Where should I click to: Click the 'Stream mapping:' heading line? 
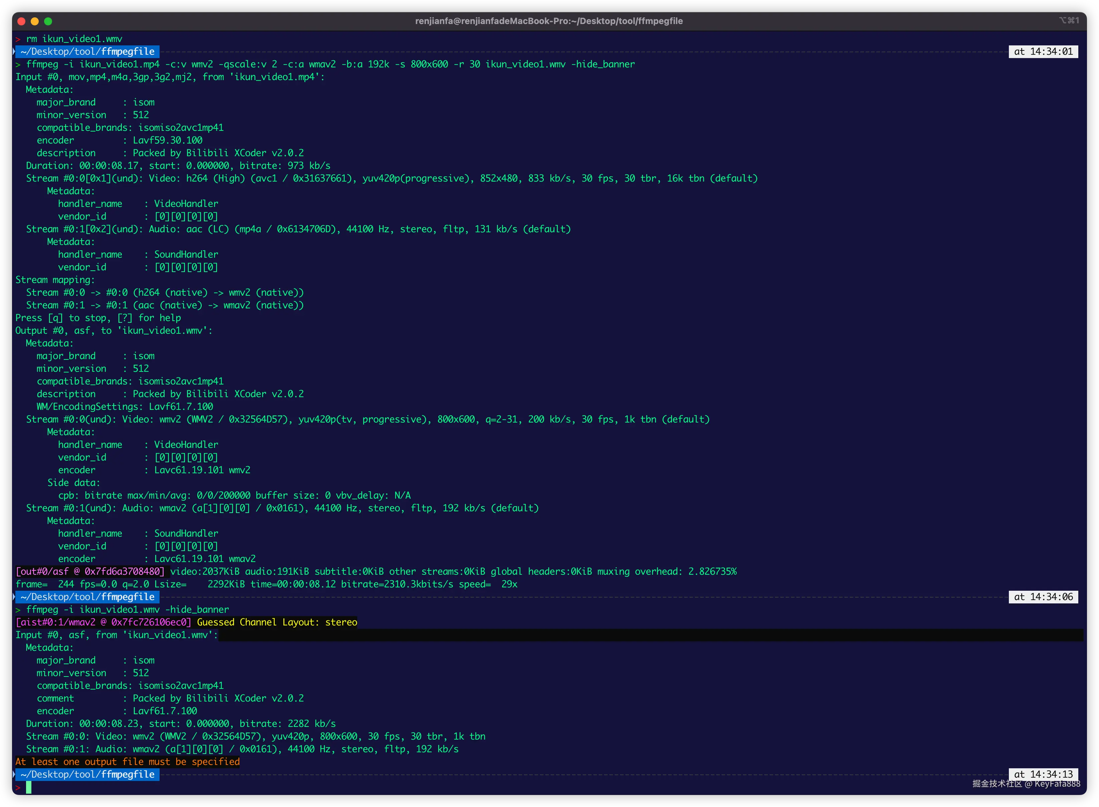coord(55,280)
